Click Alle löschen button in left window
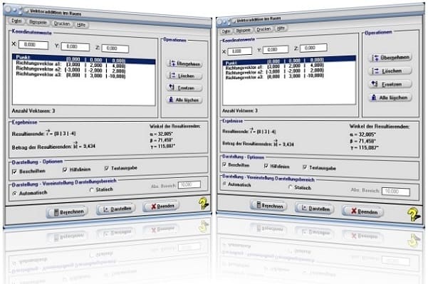 (x=184, y=100)
